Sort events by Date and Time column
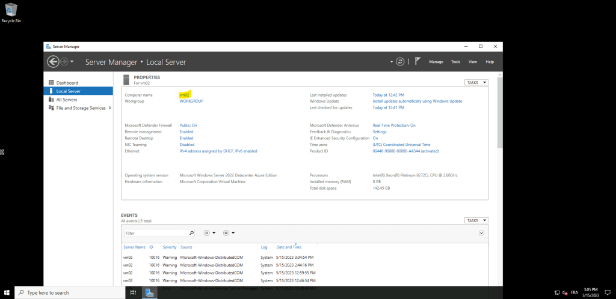 click(289, 247)
